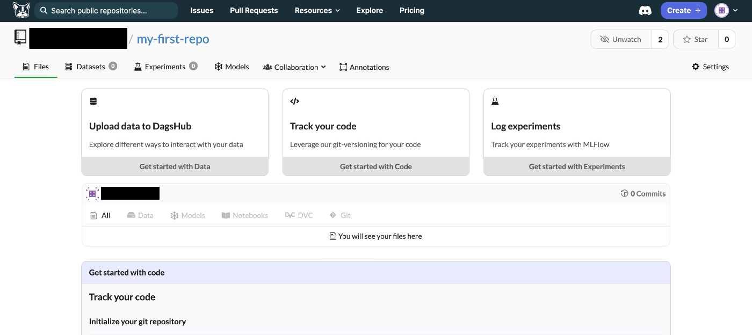Click Get started with Data
This screenshot has height=335, width=752.
pos(175,166)
